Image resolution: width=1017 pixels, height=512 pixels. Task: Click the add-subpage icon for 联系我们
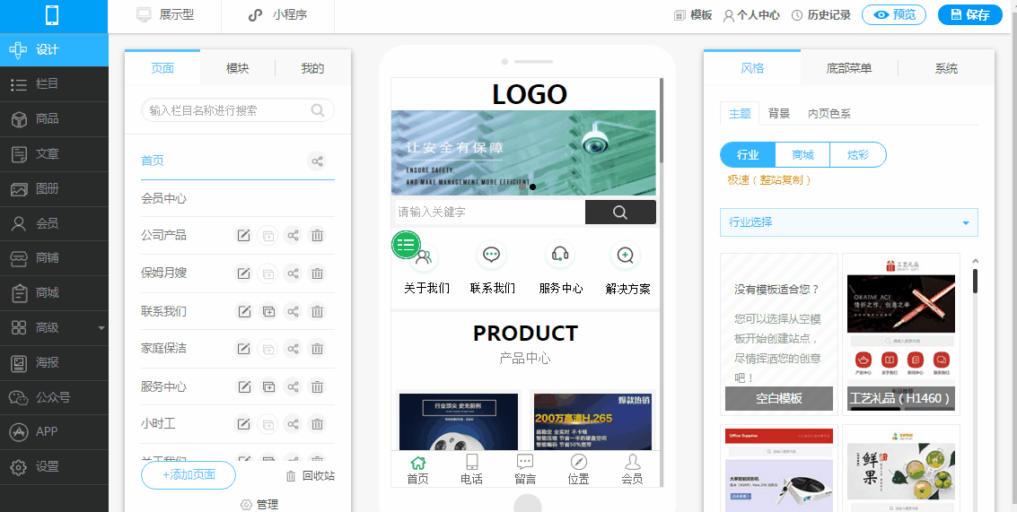[268, 312]
